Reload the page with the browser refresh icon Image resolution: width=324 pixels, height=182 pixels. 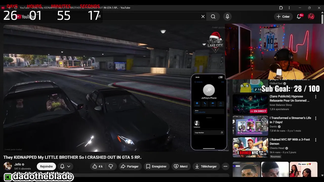(16, 8)
